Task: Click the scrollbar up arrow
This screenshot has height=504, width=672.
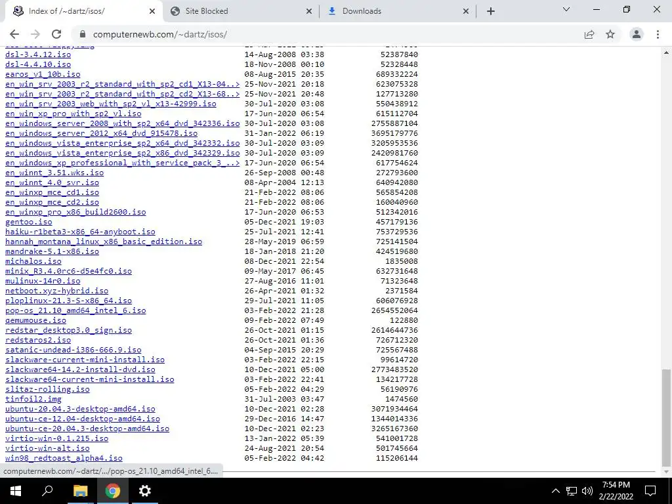Action: (667, 52)
